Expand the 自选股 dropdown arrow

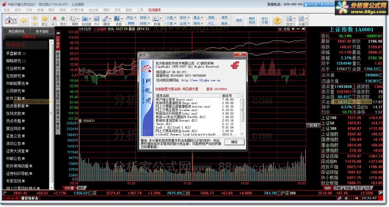pos(90,19)
